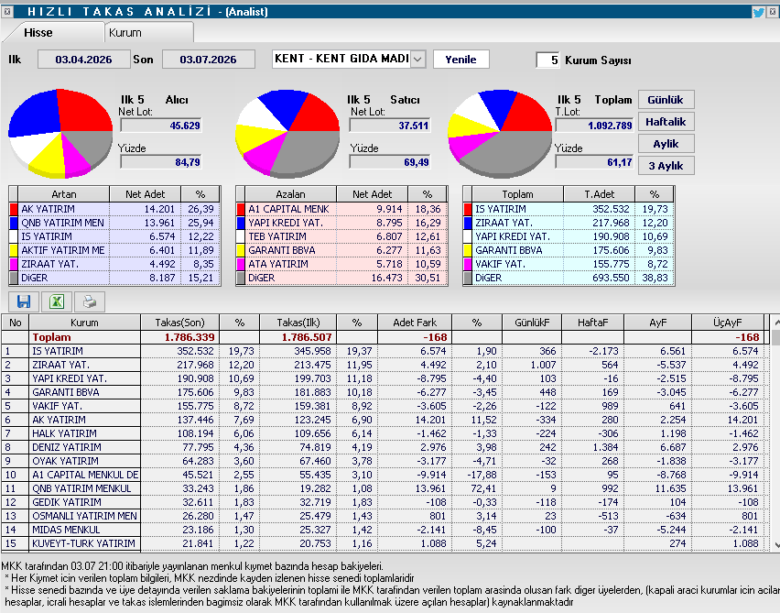Select OSMANLI YATIRIM MEN row
The height and width of the screenshot is (613, 780).
pyautogui.click(x=382, y=516)
